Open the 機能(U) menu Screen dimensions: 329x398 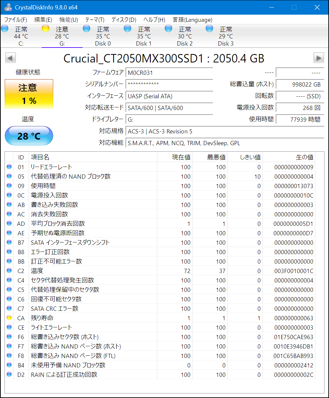pyautogui.click(x=69, y=20)
